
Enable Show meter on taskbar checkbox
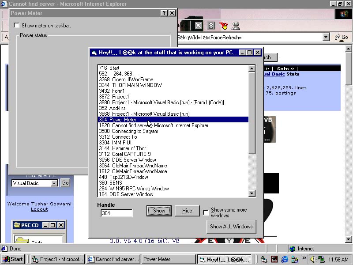[17, 26]
